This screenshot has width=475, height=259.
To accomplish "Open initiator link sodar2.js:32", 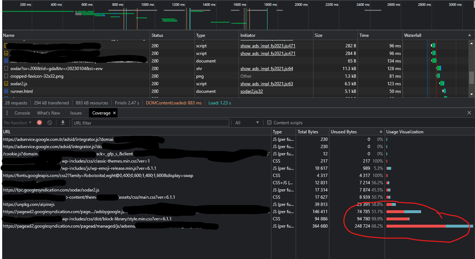I will (x=252, y=91).
